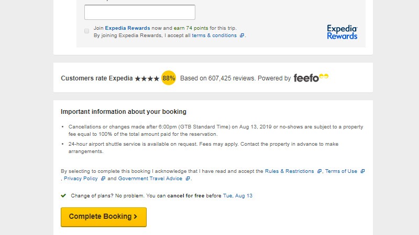Click external-link icon after Government Travel Advice
The height and width of the screenshot is (235, 419).
(188, 179)
